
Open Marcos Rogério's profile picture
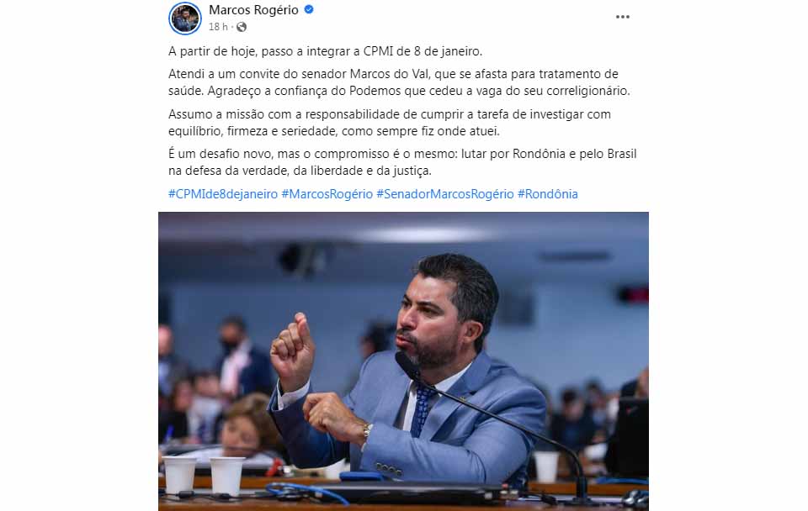[185, 18]
